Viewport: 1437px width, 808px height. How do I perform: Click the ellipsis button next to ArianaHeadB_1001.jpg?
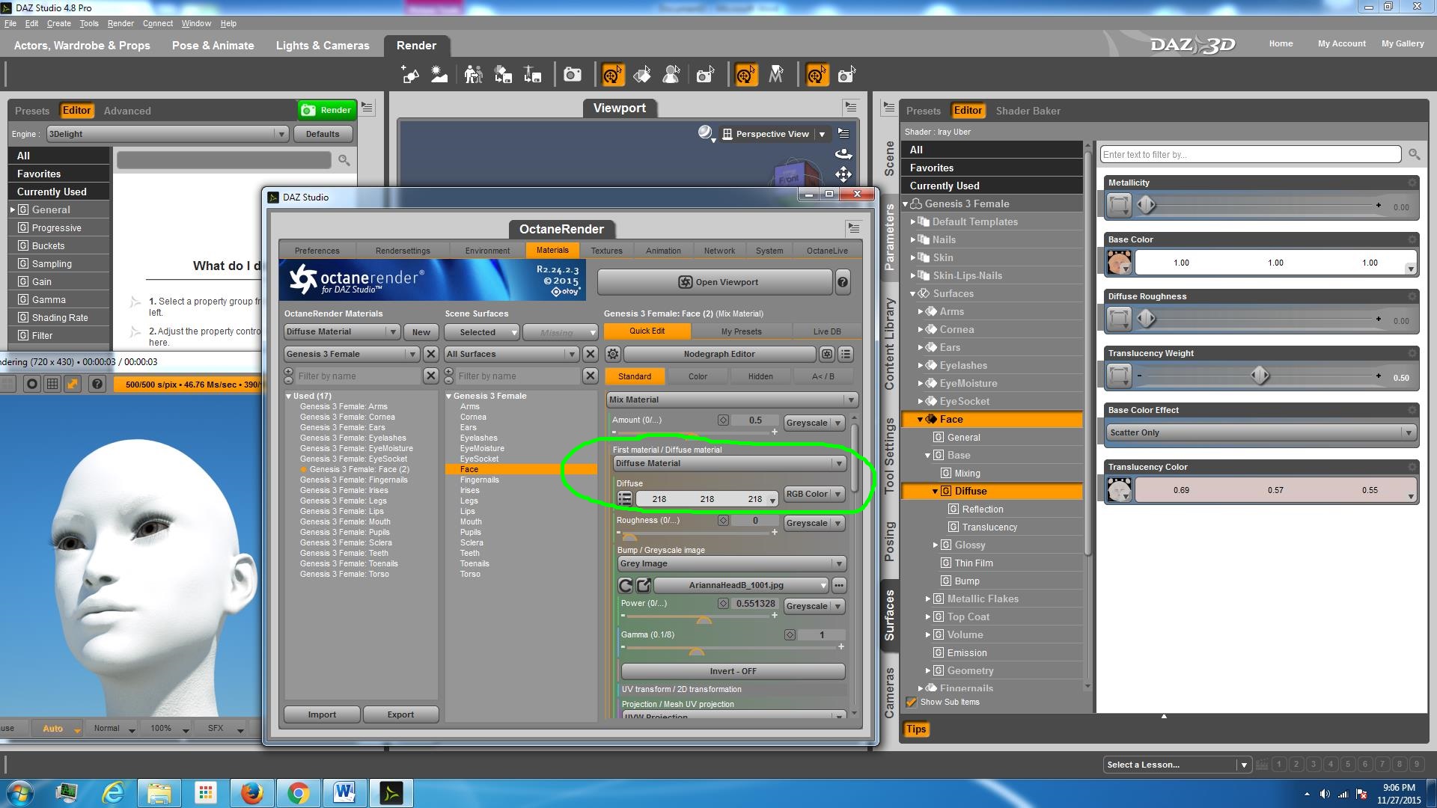tap(839, 585)
